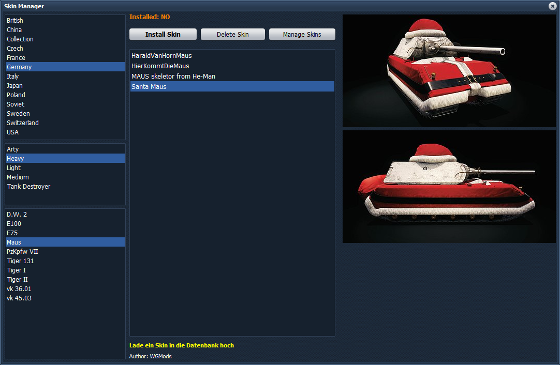Screen dimensions: 560x365
Task: Choose Sweden in the nation list
Action: click(65, 113)
